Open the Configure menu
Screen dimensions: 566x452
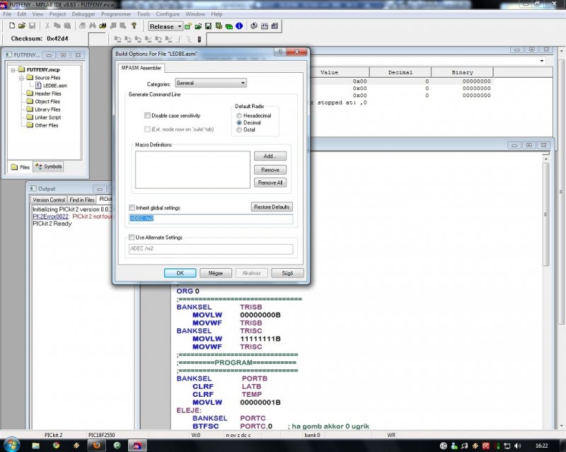pos(168,14)
